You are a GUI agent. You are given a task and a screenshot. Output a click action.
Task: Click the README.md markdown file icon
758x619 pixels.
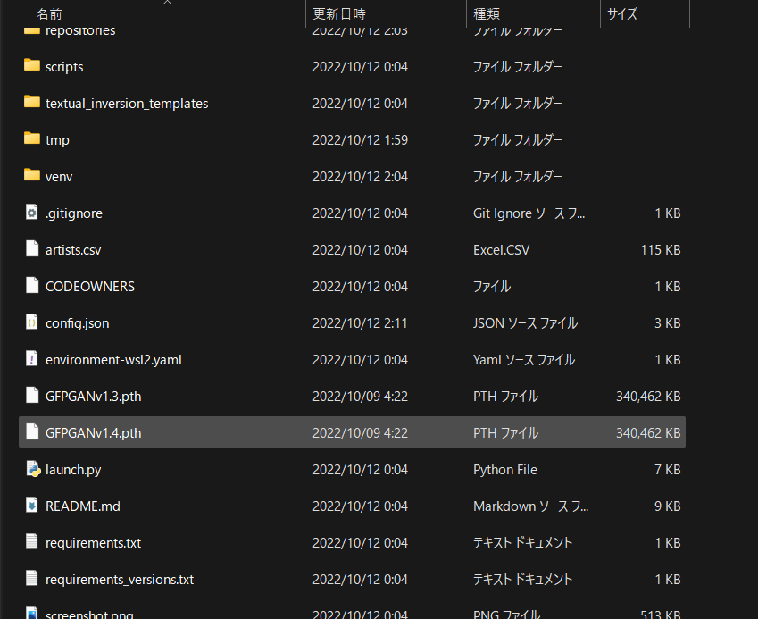[x=32, y=506]
